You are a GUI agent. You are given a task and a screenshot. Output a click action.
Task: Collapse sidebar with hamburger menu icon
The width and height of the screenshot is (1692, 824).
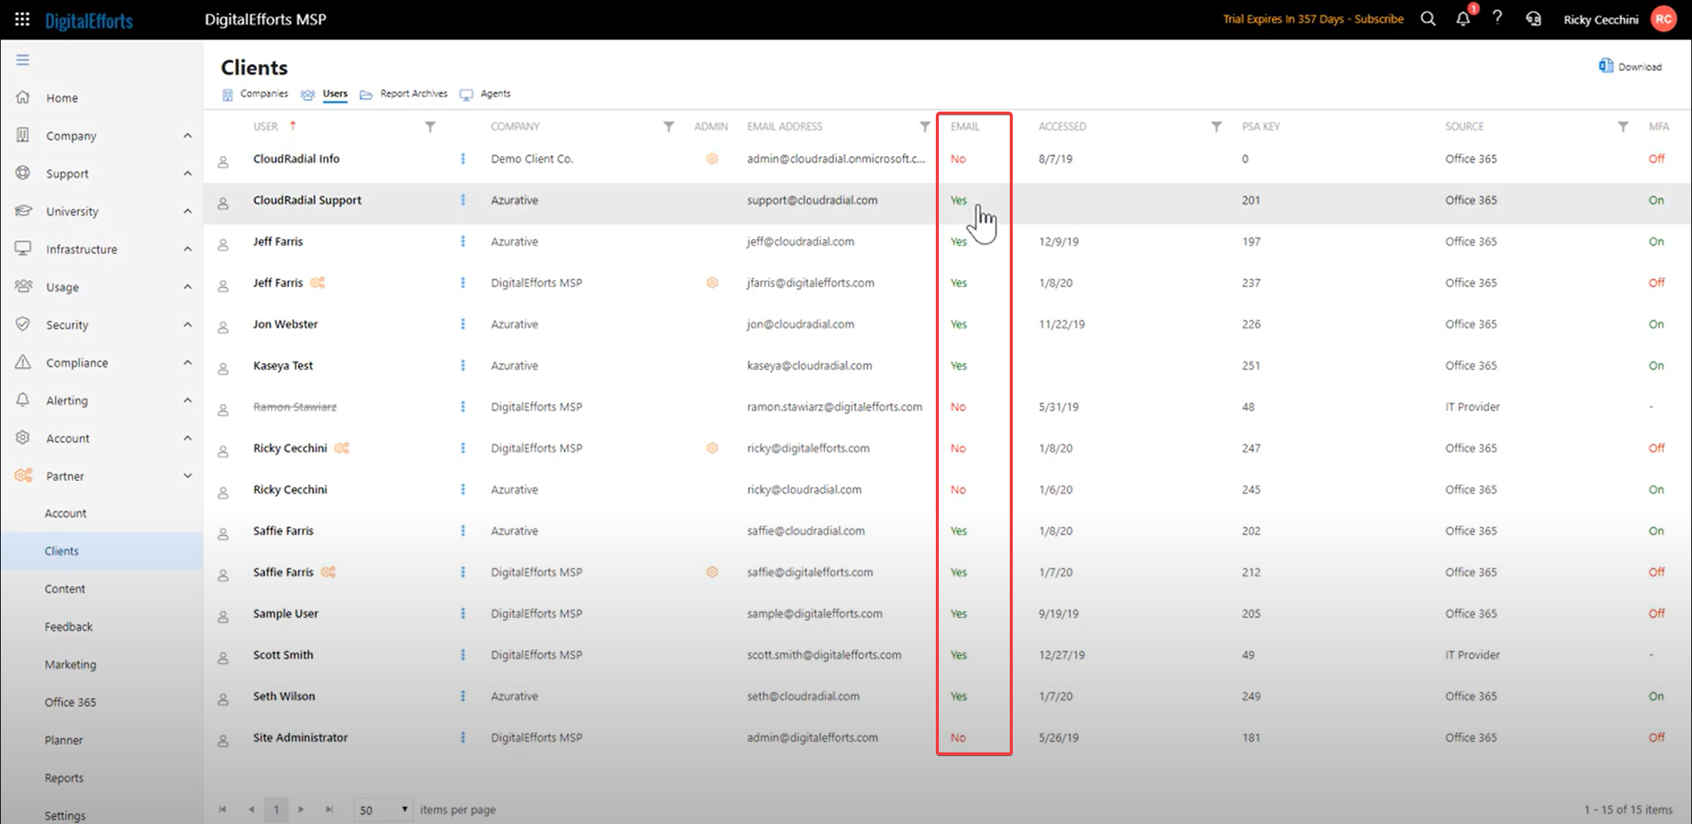[x=23, y=60]
